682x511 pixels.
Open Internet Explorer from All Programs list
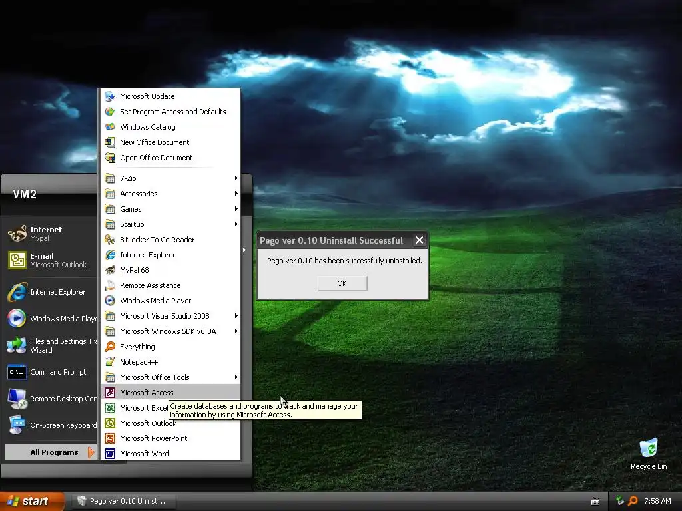click(170, 255)
